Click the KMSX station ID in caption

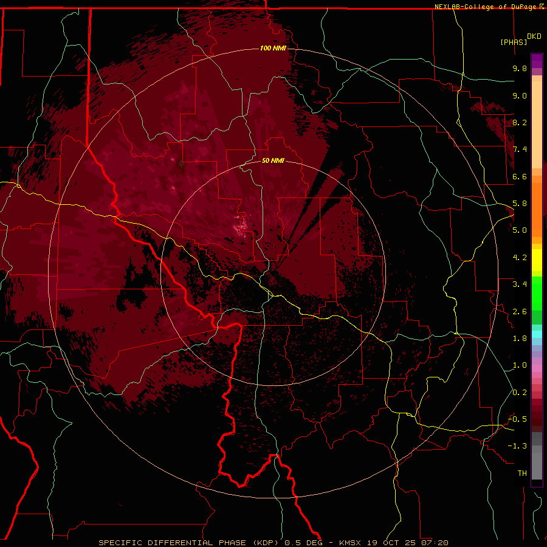click(350, 543)
